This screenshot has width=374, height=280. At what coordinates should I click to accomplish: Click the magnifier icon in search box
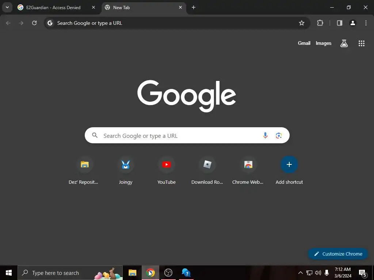click(x=95, y=136)
